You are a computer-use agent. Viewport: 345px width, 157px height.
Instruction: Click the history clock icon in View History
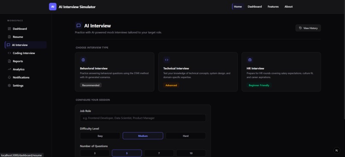pyautogui.click(x=300, y=28)
